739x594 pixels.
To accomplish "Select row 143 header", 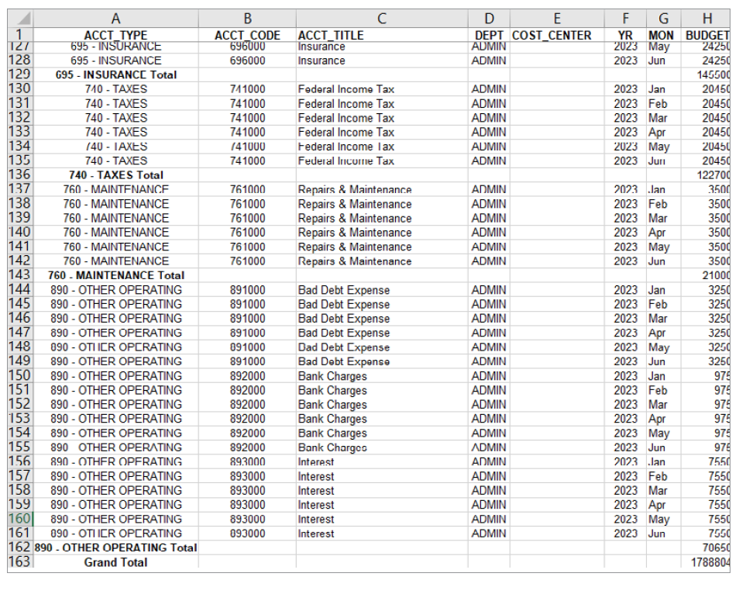I will click(20, 275).
